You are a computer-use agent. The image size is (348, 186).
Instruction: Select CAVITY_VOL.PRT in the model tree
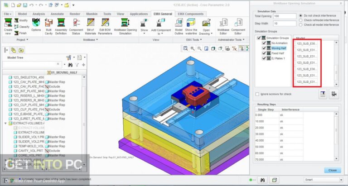[x=30, y=151]
